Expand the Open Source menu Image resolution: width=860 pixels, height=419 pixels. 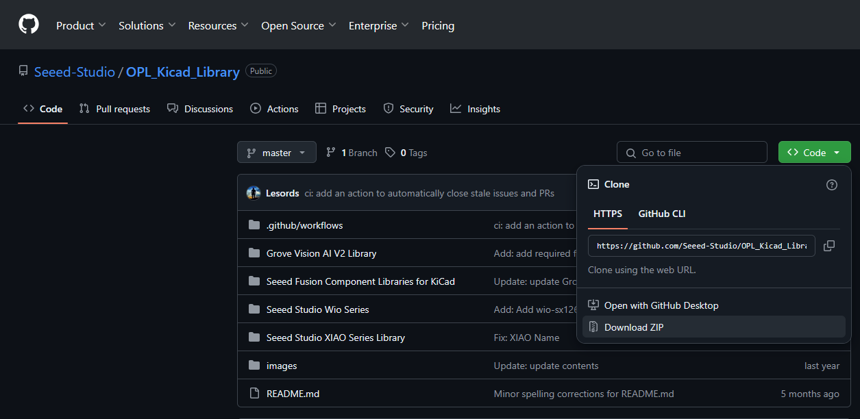(x=298, y=25)
